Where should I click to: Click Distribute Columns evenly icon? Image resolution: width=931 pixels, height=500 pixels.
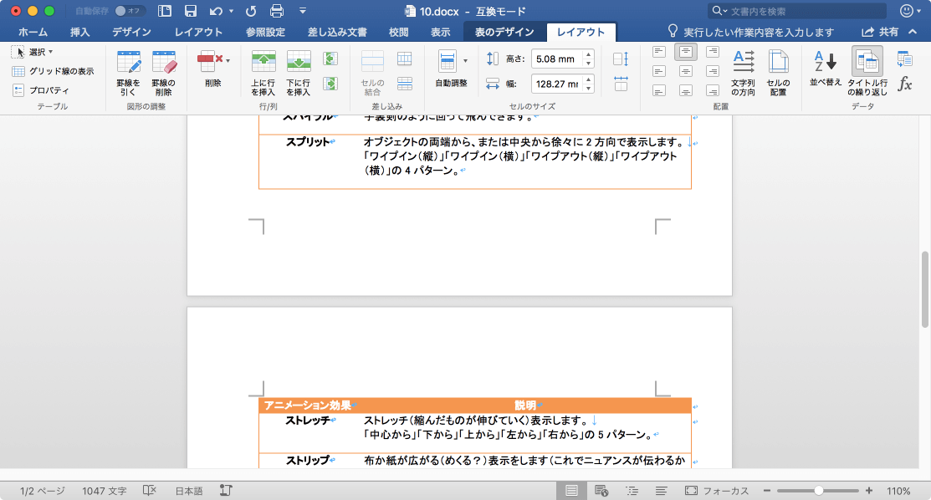coord(621,84)
